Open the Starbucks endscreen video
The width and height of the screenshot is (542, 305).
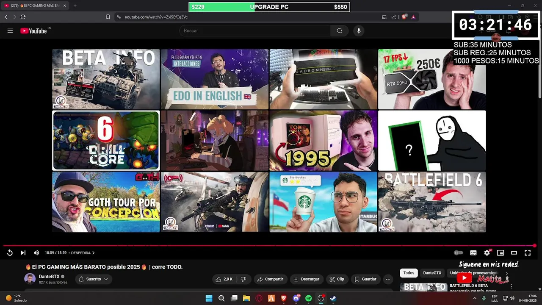click(323, 202)
